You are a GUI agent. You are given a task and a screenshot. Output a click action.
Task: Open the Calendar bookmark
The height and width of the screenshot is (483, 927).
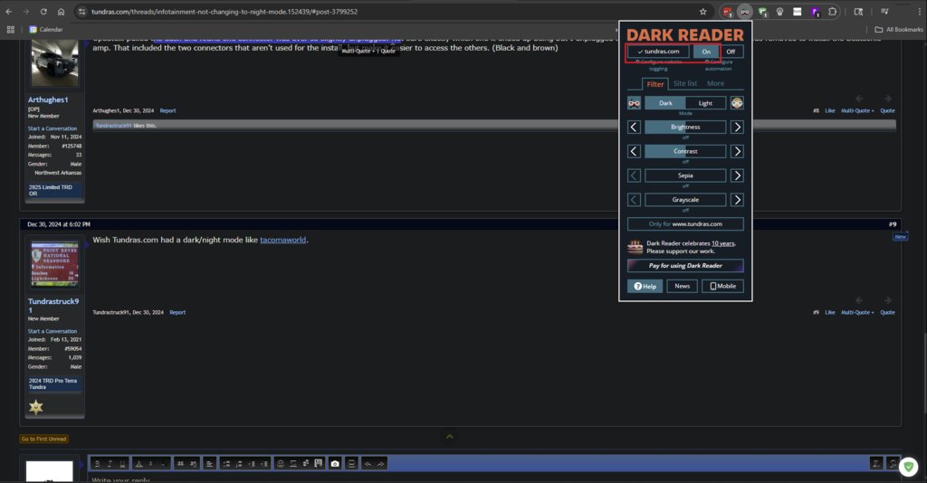point(46,30)
